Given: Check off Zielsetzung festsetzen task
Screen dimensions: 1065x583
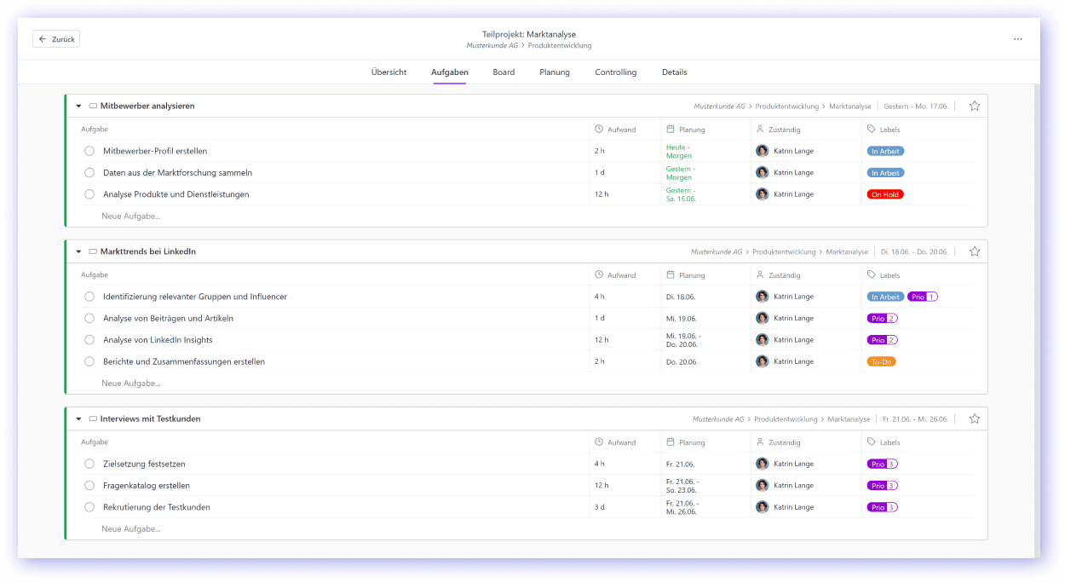Looking at the screenshot, I should (89, 465).
